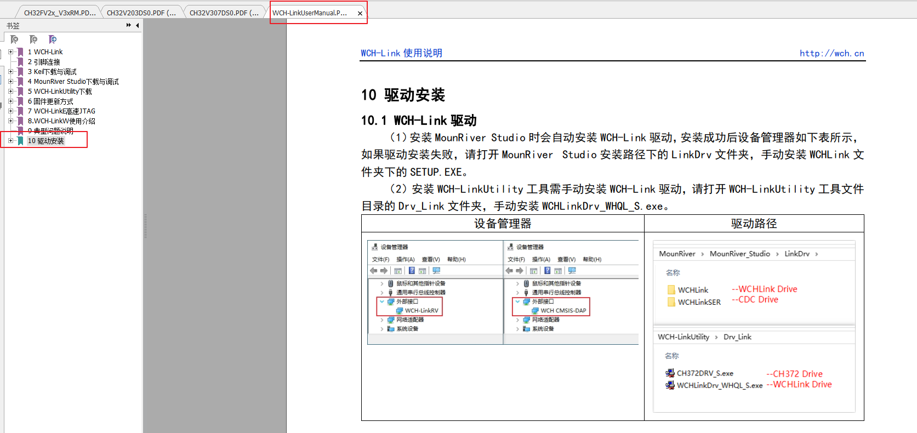Viewport: 917px width, 433px height.
Task: Click the 10 驱动安装 chapter heading on the page
Action: (x=403, y=95)
